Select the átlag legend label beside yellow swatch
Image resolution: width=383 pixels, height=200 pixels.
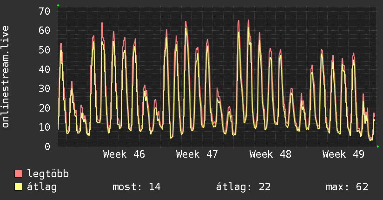[42, 187]
